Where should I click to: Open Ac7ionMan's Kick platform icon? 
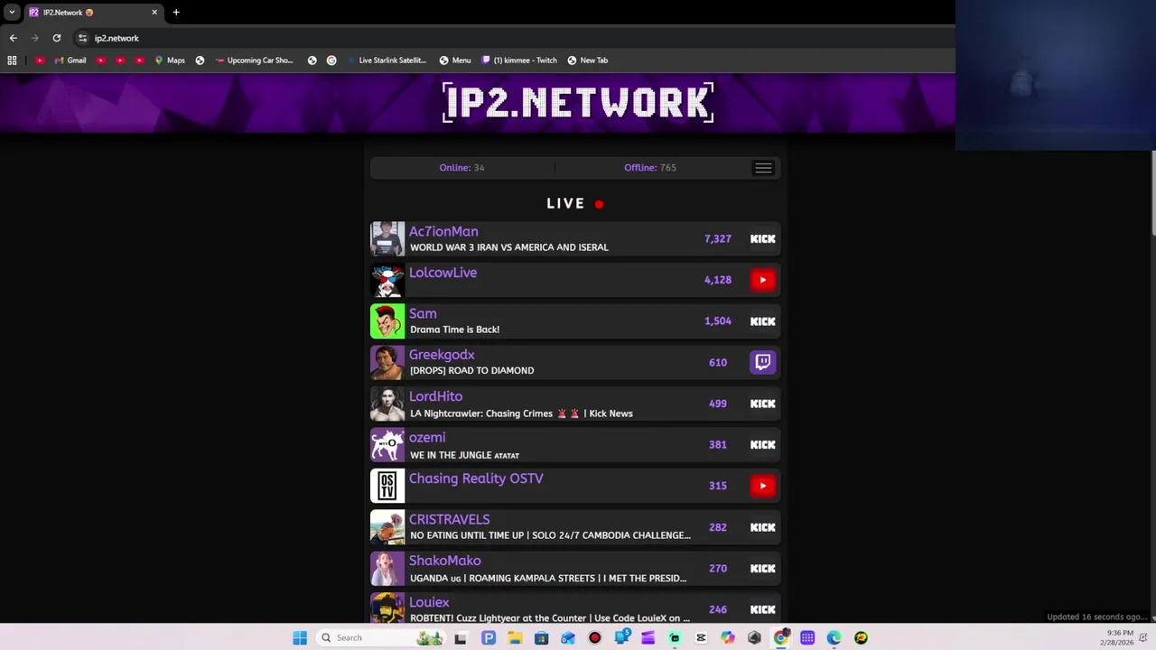pos(762,239)
